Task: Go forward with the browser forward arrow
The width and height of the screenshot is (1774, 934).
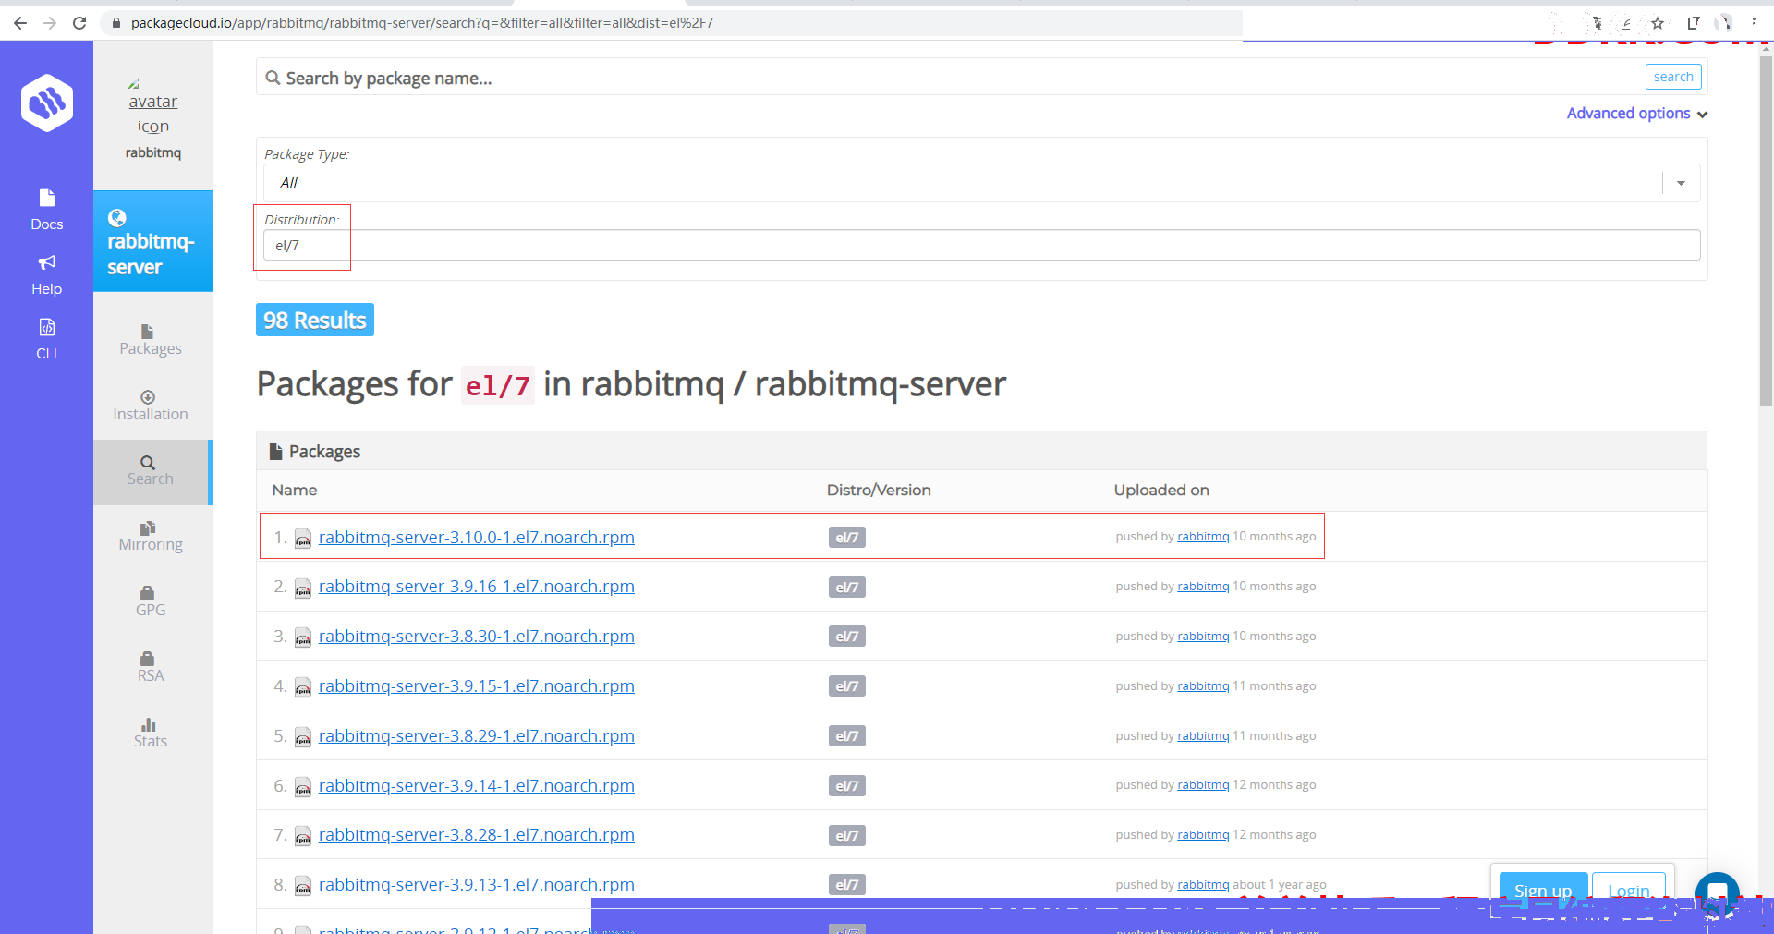Action: tap(50, 23)
